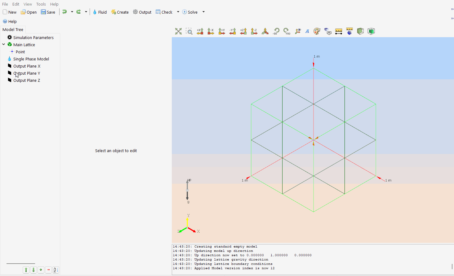Collapse the Main Lattice tree node
This screenshot has height=276, width=454.
tap(4, 45)
